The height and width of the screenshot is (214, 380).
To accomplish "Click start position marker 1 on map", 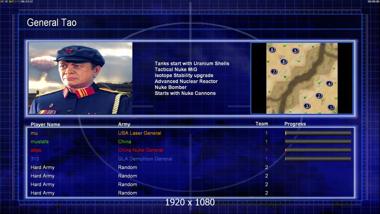I will [331, 107].
